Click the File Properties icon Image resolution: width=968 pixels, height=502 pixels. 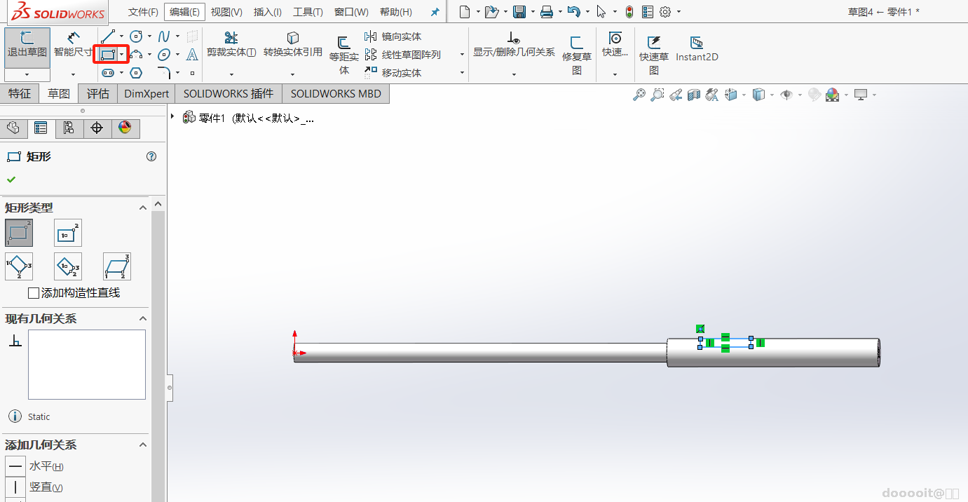647,11
